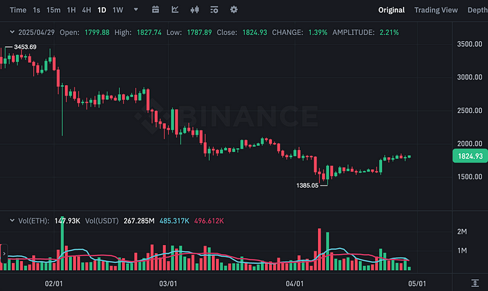This screenshot has width=488, height=291.
Task: Click the AMPLITUDE value 2.21%
Action: click(x=389, y=32)
